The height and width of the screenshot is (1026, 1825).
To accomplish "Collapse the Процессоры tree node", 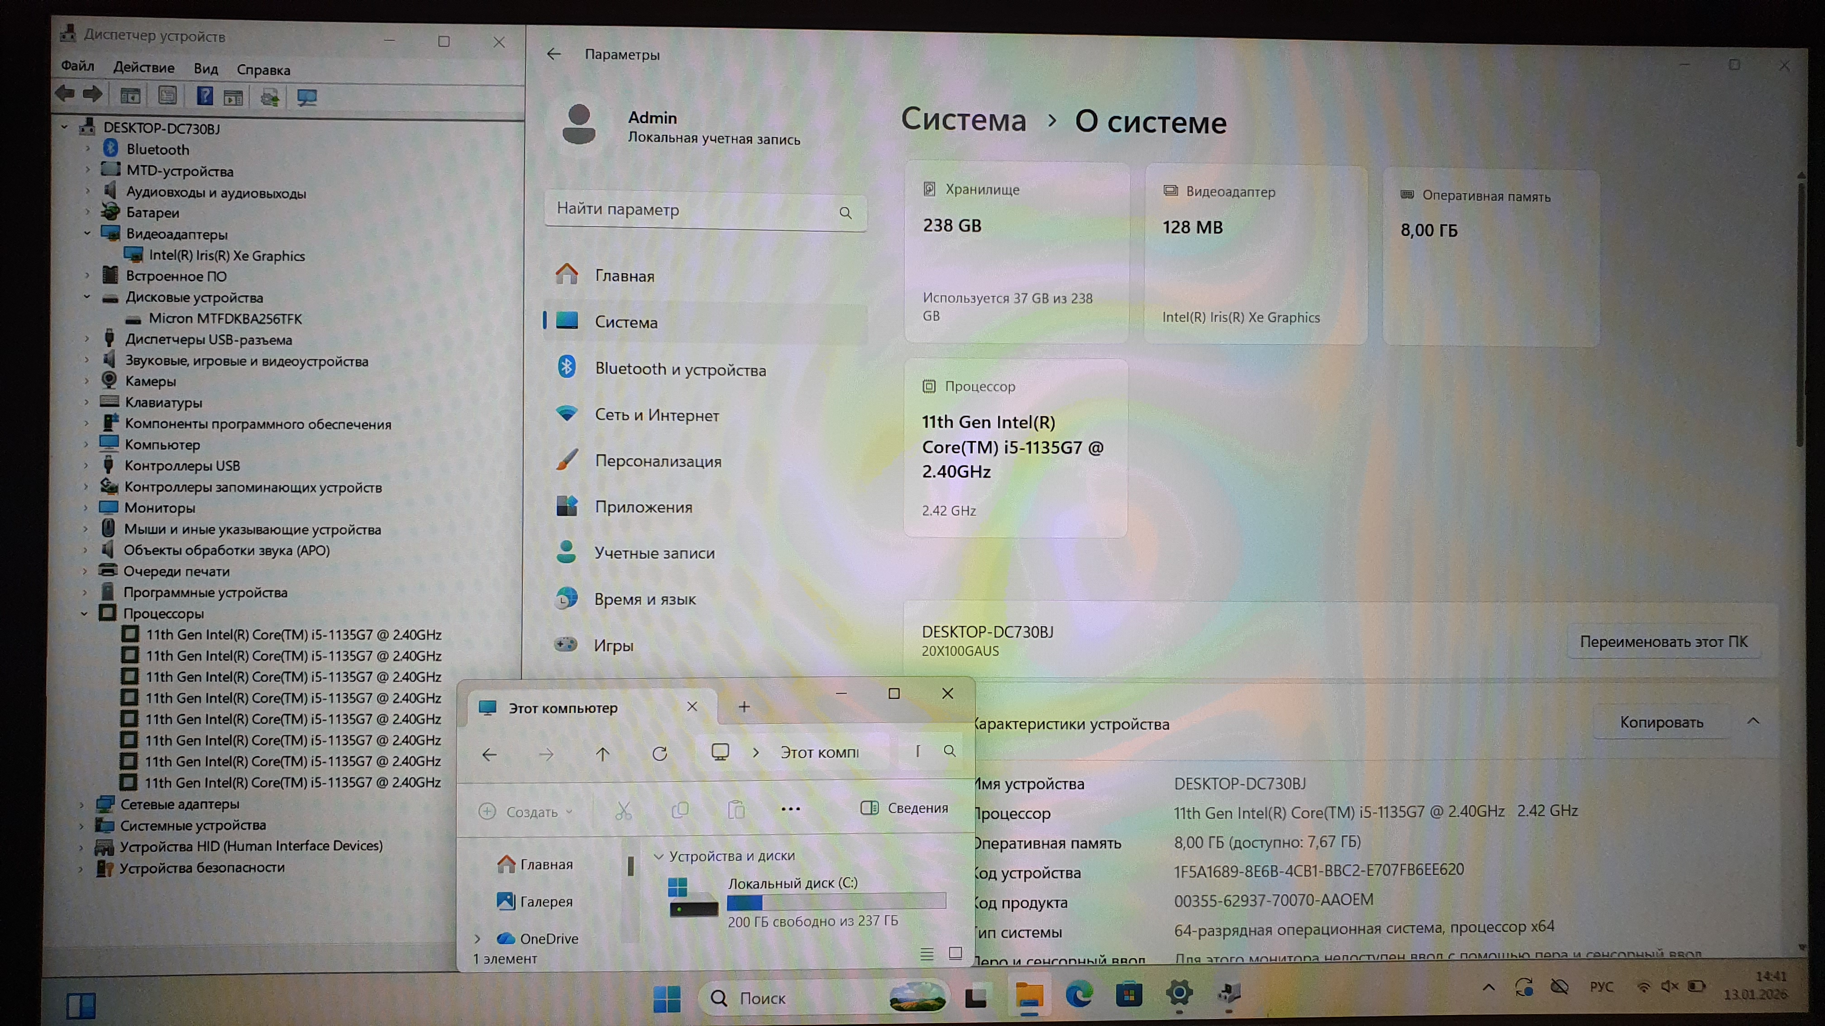I will pos(84,613).
